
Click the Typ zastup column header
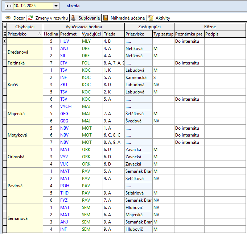tap(163, 34)
